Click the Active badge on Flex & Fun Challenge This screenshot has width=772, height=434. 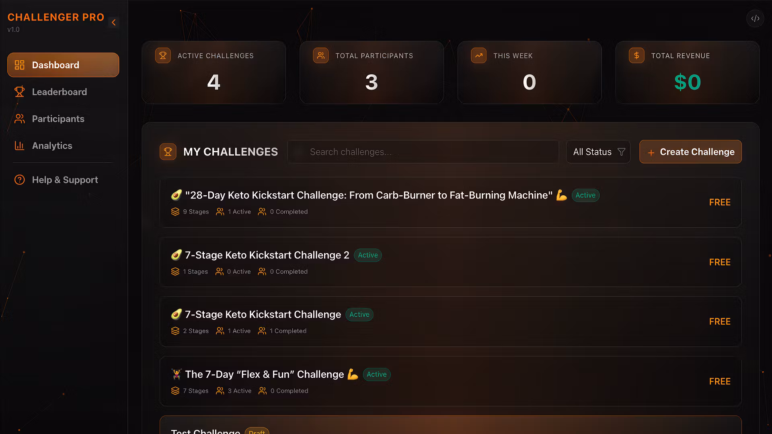click(x=377, y=375)
